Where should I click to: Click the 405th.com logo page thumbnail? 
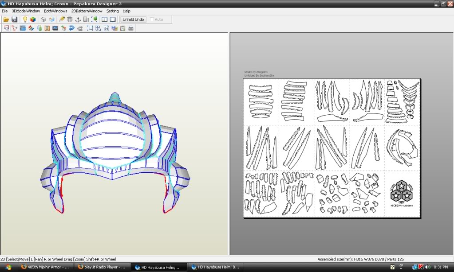pos(402,194)
